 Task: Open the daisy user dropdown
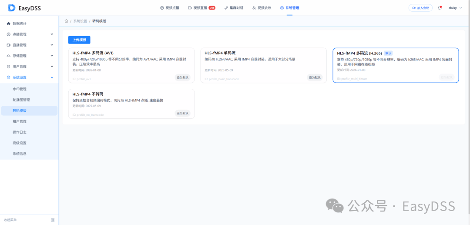455,8
